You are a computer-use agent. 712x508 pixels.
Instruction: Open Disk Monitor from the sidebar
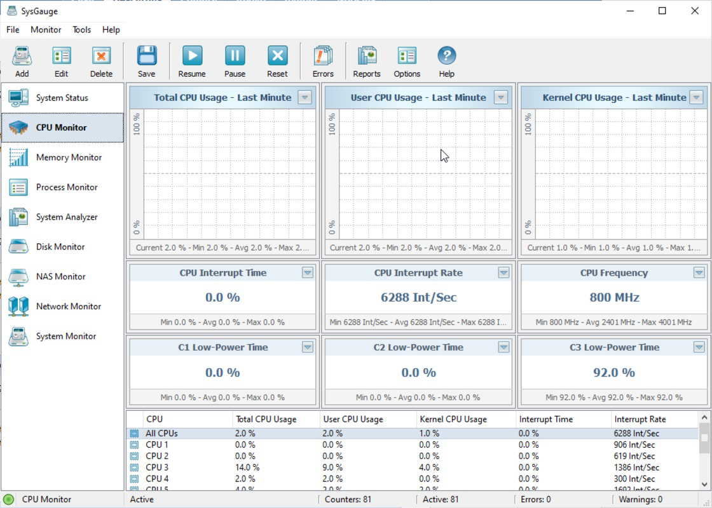tap(62, 247)
